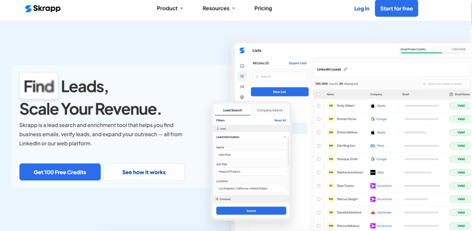Screen dimensions: 472x231
Task: Go to the Pricing page
Action: tap(263, 8)
